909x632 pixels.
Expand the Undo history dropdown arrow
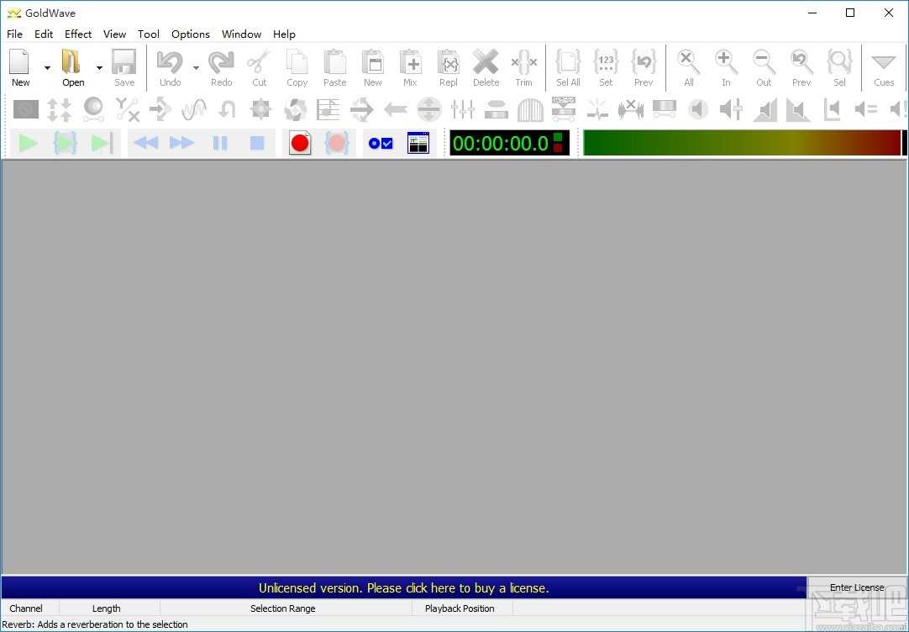click(x=196, y=67)
